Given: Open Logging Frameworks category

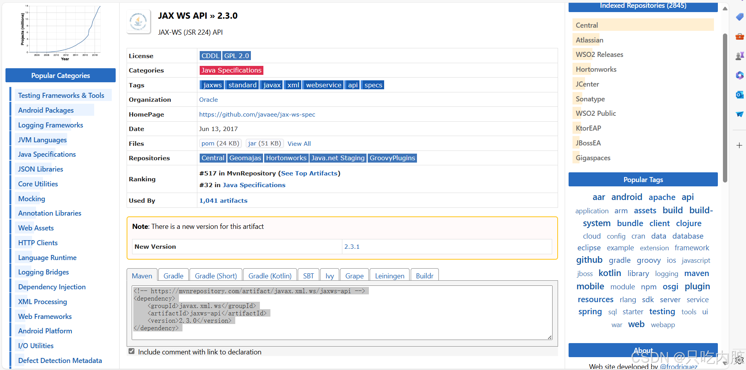Looking at the screenshot, I should pos(50,125).
